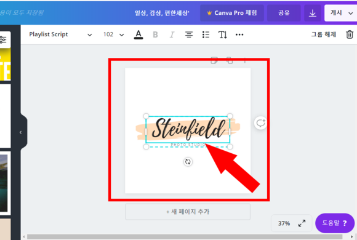Open the filter sliders icon
The height and width of the screenshot is (240, 357).
(4, 39)
